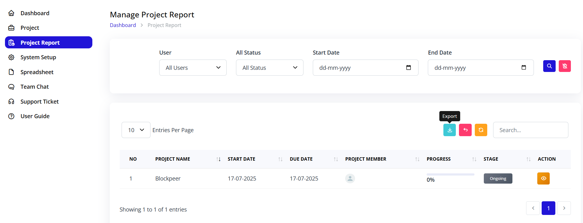The width and height of the screenshot is (583, 223).
Task: Open End Date calendar picker icon
Action: pos(524,68)
